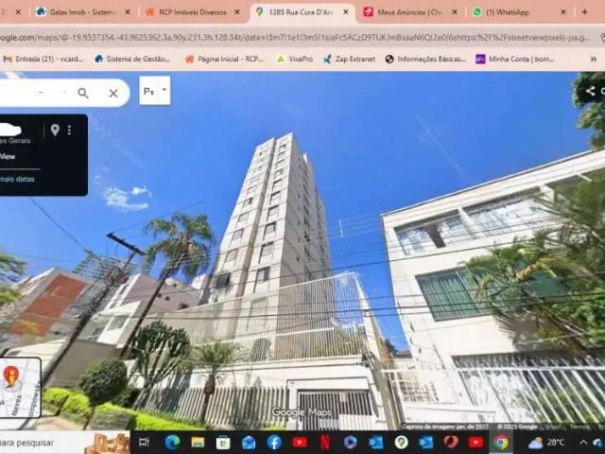Open the three-dot menu in Street View panel

[69, 130]
